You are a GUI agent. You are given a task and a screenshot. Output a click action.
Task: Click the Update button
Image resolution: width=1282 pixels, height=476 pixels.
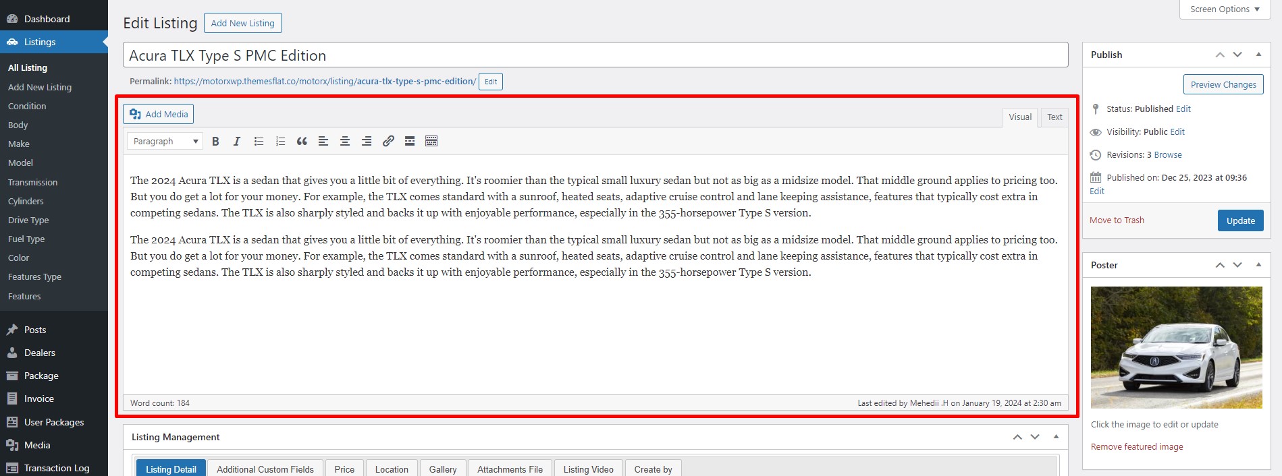1240,220
